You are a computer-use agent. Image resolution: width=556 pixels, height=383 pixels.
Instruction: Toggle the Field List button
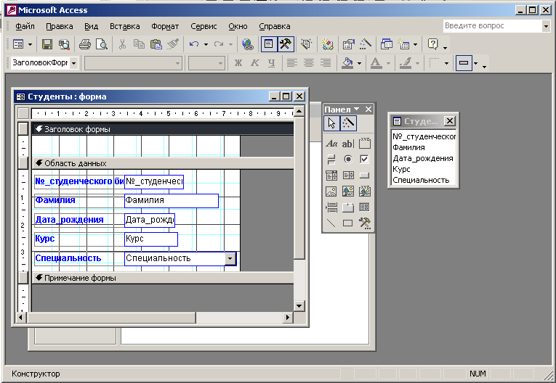click(x=269, y=44)
